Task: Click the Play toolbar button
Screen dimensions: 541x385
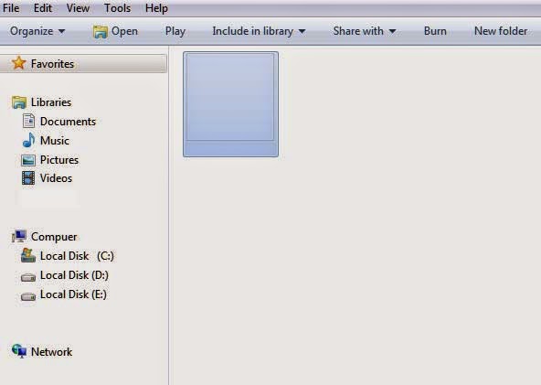Action: [x=175, y=31]
